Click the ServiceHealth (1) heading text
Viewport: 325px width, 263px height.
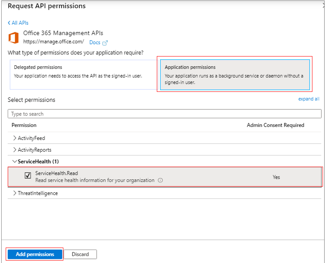pyautogui.click(x=38, y=161)
